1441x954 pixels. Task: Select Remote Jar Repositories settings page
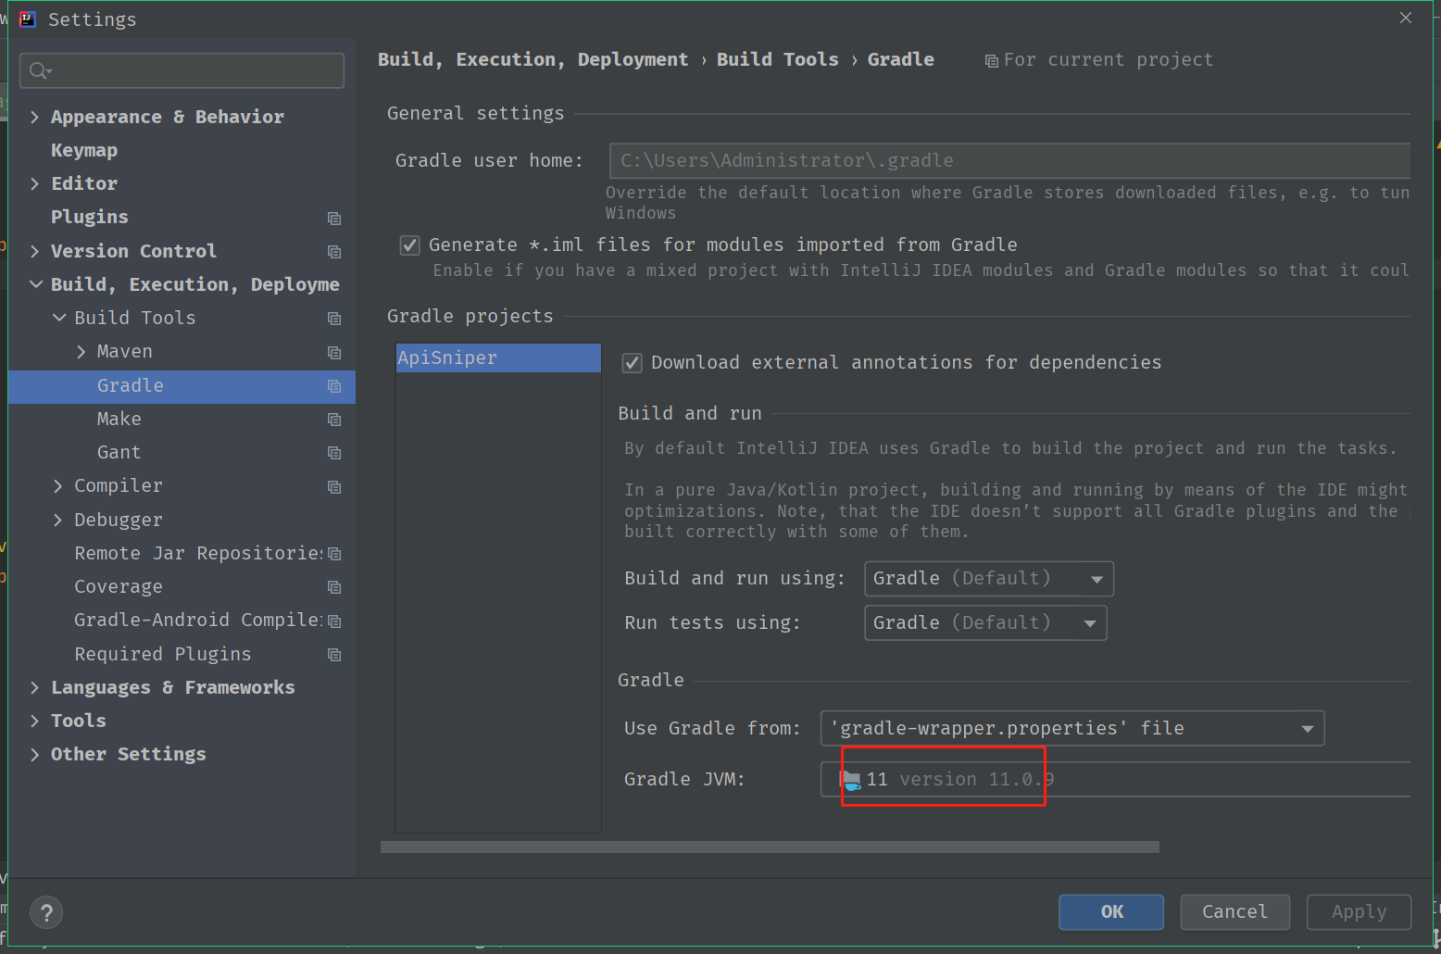(x=198, y=553)
